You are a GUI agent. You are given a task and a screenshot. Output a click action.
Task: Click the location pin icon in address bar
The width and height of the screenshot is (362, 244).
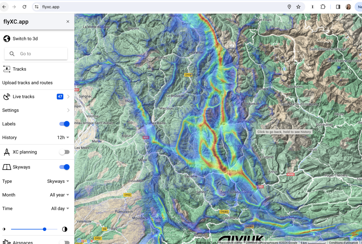coord(289,7)
